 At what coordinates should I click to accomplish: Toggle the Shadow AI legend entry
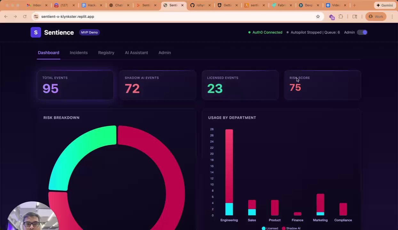291,228
